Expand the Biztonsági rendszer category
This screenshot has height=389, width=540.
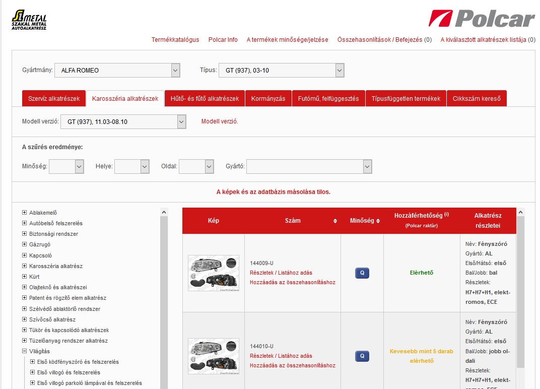pyautogui.click(x=25, y=234)
